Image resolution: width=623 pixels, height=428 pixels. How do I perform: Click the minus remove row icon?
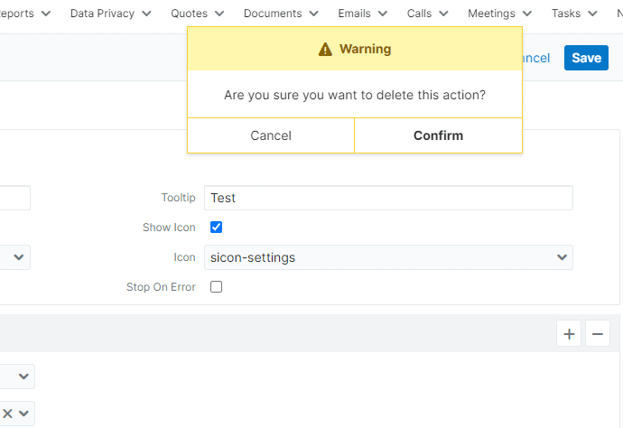click(597, 334)
